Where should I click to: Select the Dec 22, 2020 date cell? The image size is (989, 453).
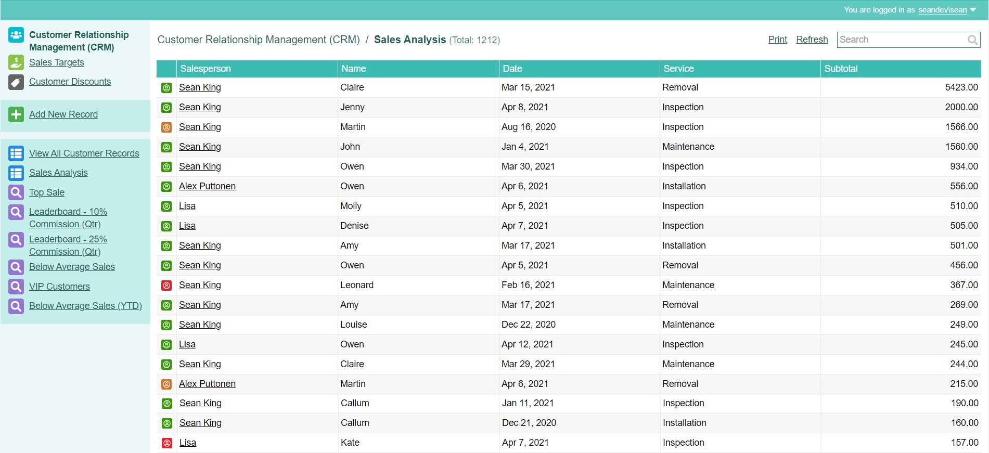[x=579, y=325]
